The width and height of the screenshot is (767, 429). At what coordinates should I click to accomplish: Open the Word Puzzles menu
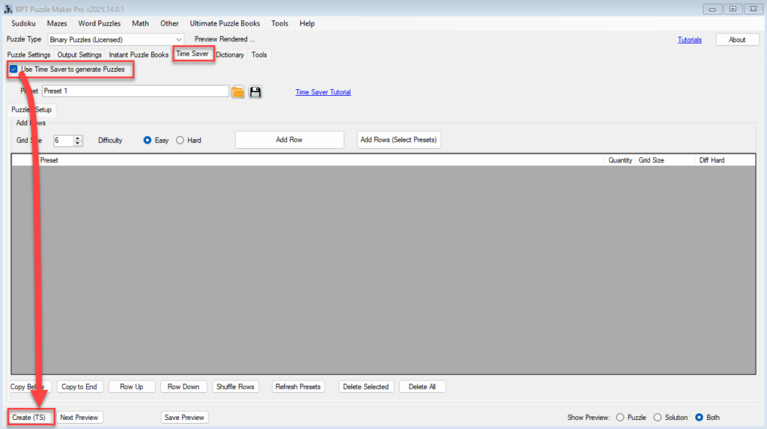(99, 23)
